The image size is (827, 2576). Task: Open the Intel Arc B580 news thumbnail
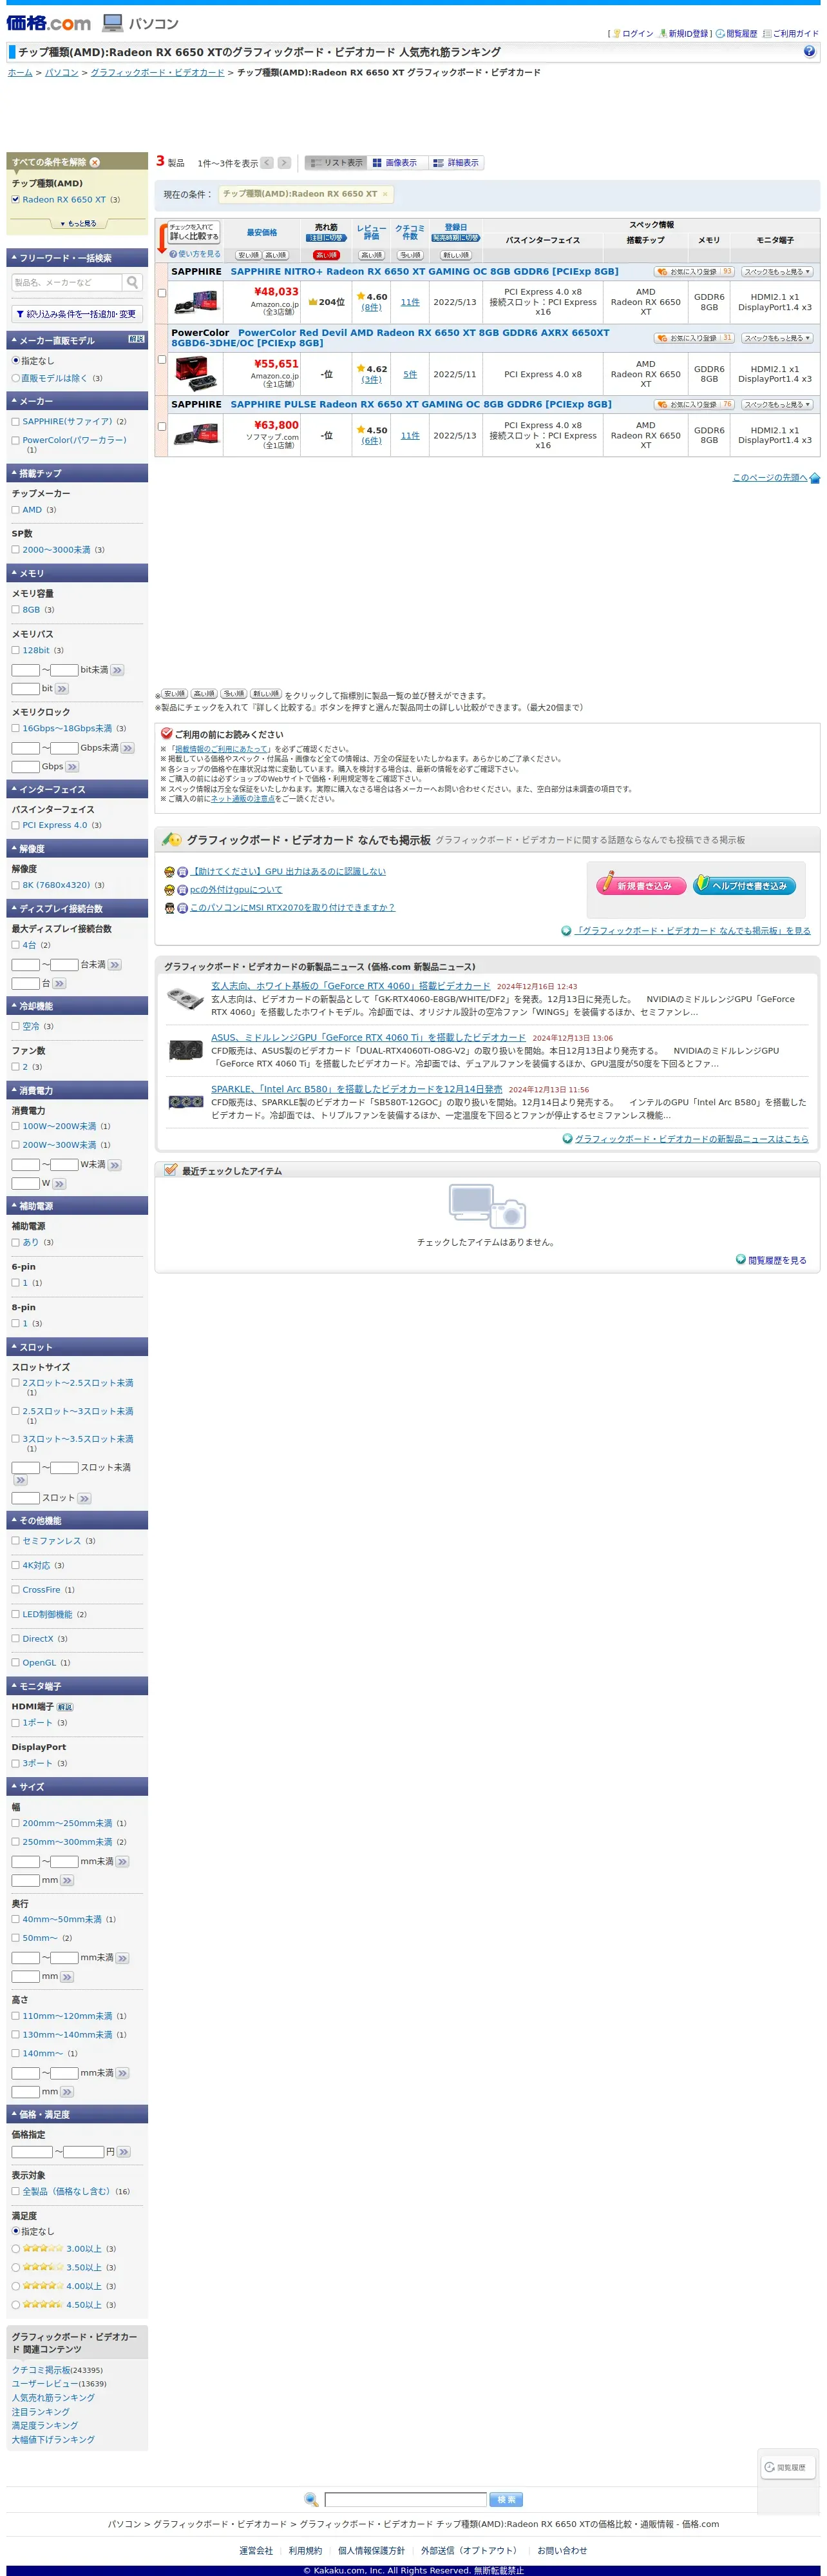185,1101
